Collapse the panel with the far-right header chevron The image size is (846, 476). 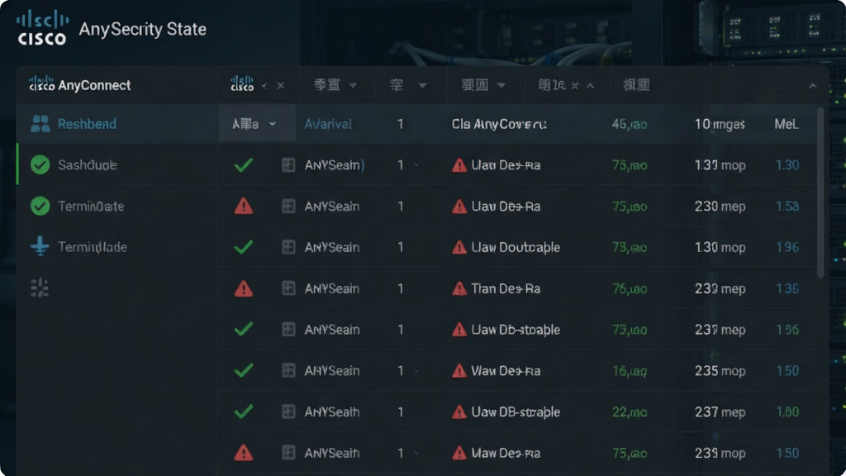pos(813,86)
